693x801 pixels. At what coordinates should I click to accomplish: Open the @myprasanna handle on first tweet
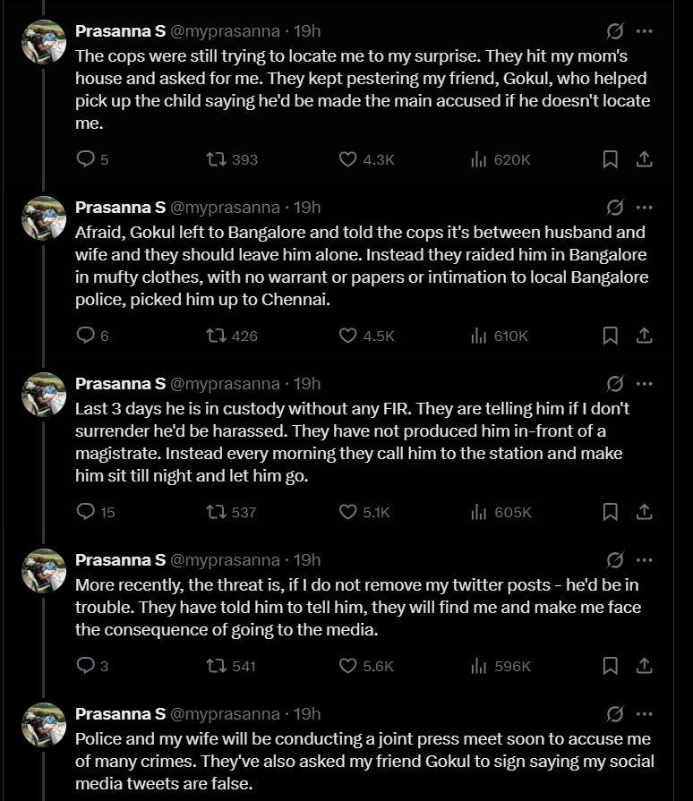pyautogui.click(x=224, y=31)
